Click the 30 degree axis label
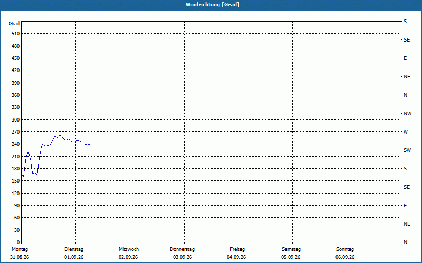Image resolution: width=422 pixels, height=263 pixels. [17, 230]
